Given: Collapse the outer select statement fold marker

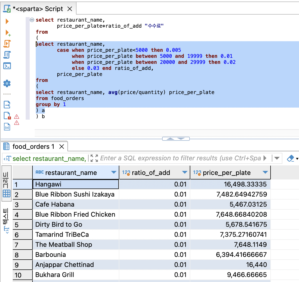Looking at the screenshot, I should coord(32,20).
